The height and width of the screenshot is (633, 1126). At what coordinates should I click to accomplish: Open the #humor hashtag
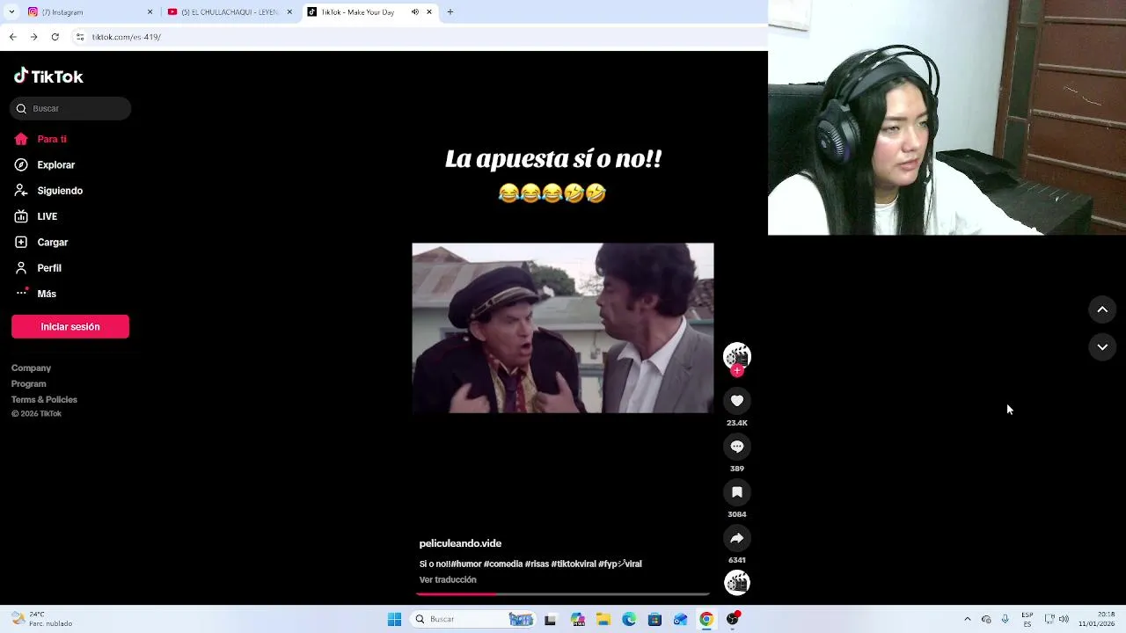tap(465, 564)
